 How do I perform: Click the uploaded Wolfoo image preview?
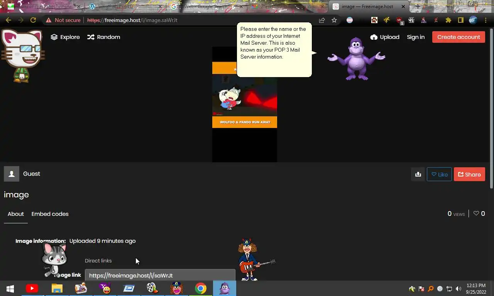click(x=245, y=104)
